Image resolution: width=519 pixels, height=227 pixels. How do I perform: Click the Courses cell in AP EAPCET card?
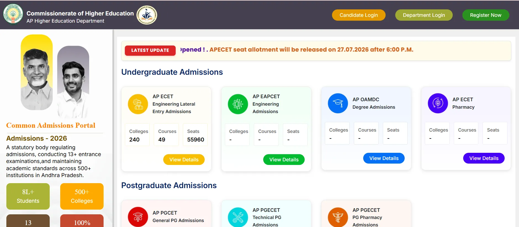coord(266,135)
